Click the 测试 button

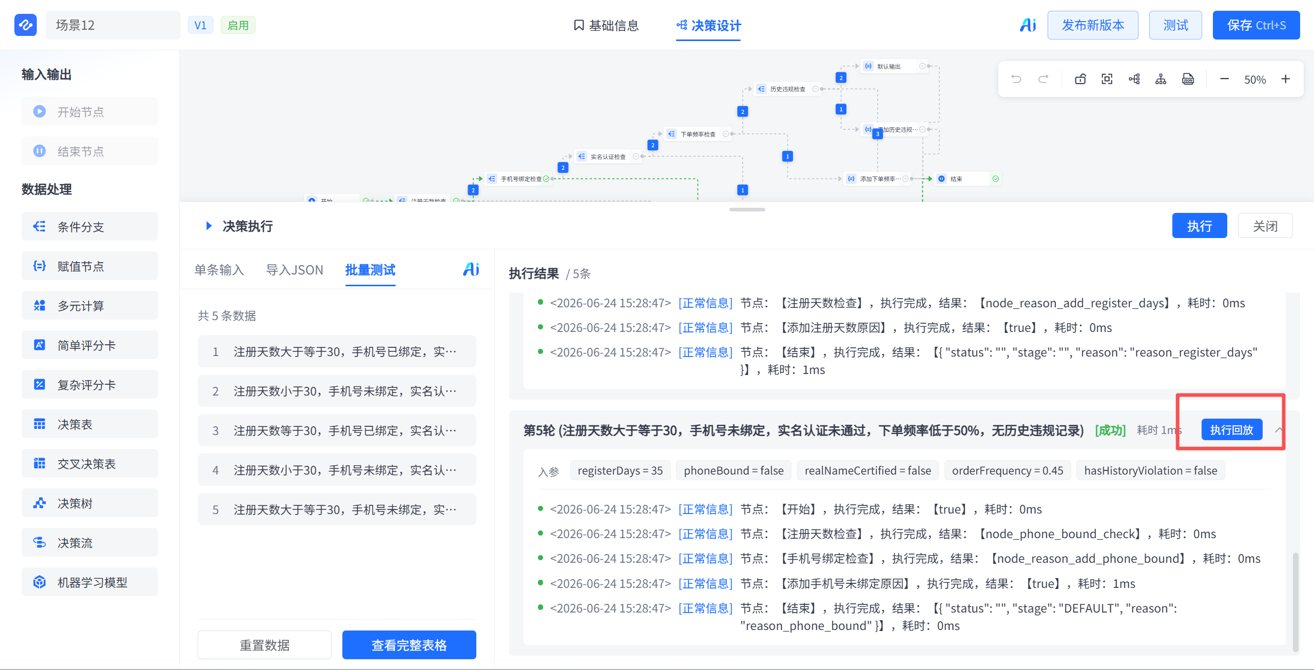1175,25
